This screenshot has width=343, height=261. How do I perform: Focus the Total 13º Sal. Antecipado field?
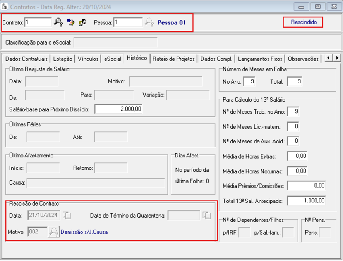point(306,201)
